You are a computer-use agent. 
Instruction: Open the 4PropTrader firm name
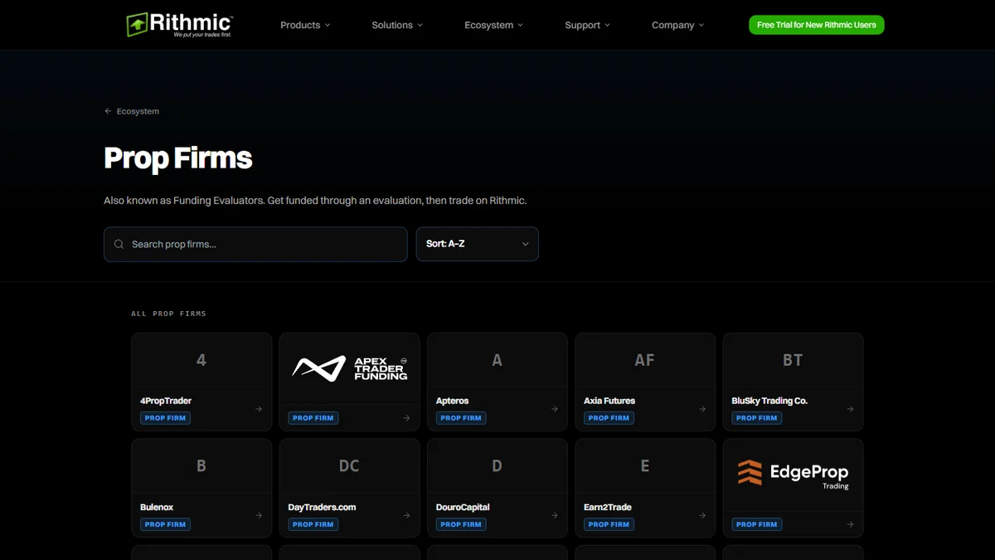(x=166, y=401)
